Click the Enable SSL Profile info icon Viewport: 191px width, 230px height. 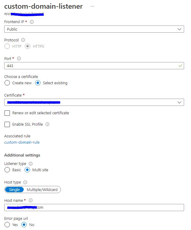point(47,124)
